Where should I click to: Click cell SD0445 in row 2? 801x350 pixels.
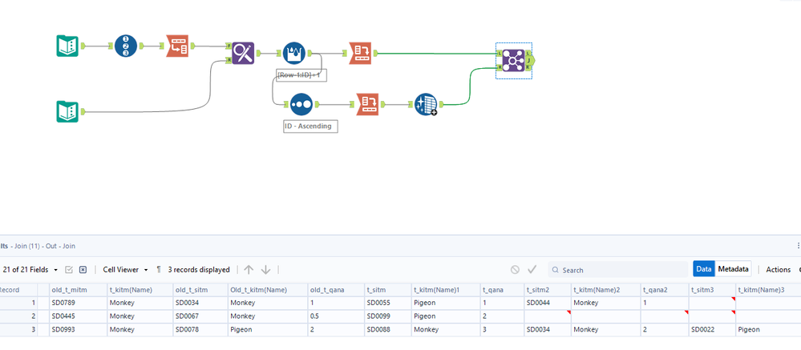pyautogui.click(x=78, y=316)
